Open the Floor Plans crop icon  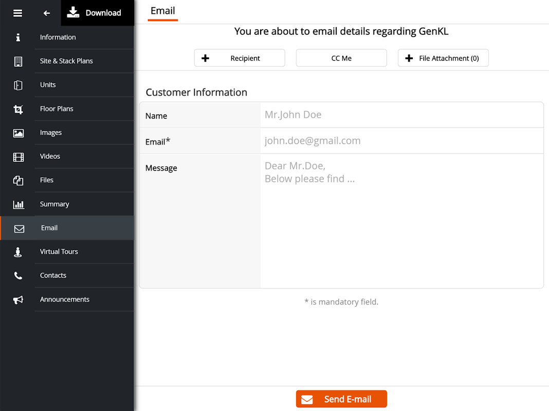click(x=18, y=109)
